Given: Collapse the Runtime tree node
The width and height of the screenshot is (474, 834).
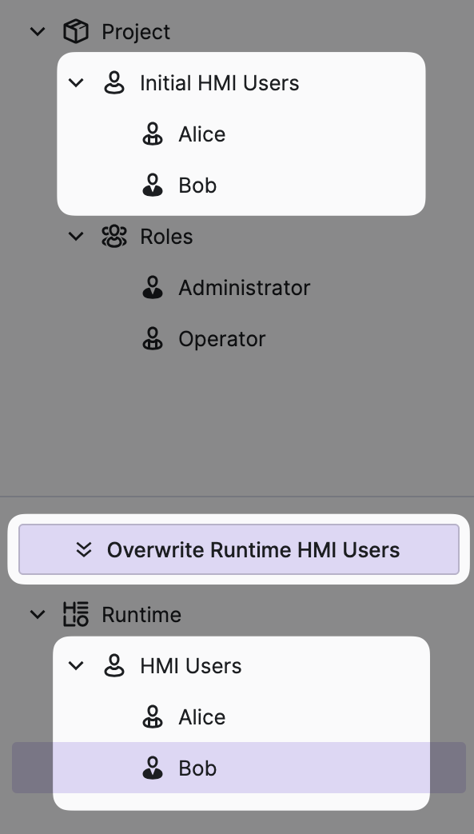Looking at the screenshot, I should point(38,614).
